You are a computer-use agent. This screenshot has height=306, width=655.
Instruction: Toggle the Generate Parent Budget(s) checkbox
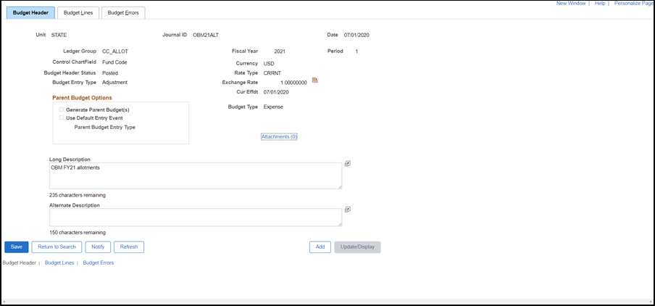click(x=61, y=109)
